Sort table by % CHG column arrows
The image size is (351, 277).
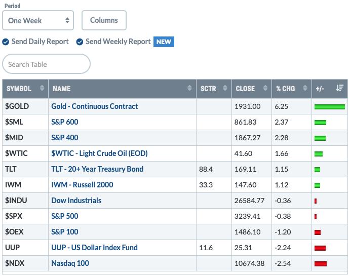pos(305,88)
